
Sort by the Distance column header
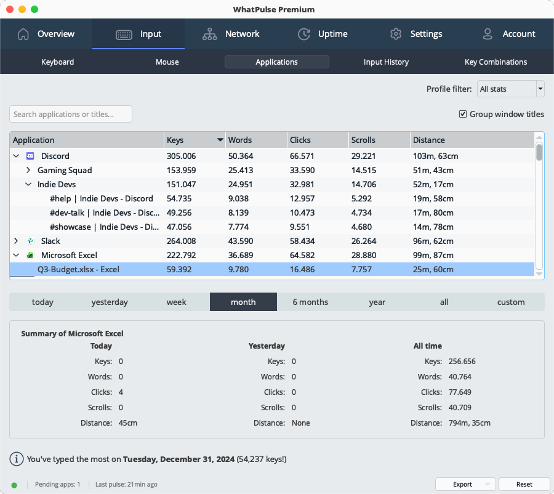pyautogui.click(x=472, y=140)
